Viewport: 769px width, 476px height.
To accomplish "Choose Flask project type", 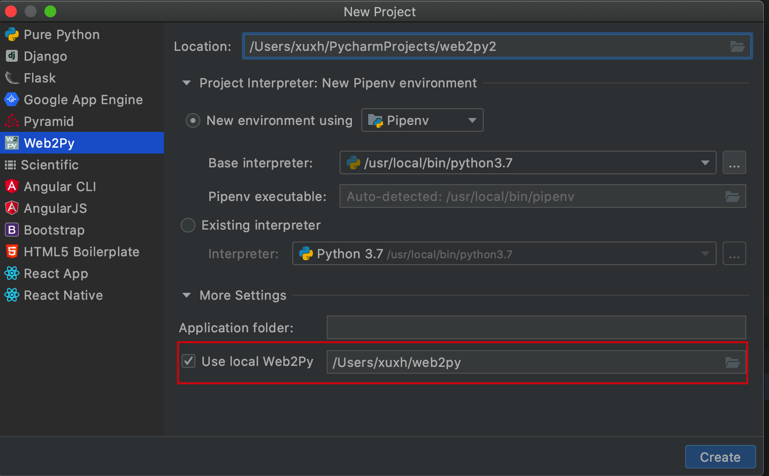I will tap(82, 78).
